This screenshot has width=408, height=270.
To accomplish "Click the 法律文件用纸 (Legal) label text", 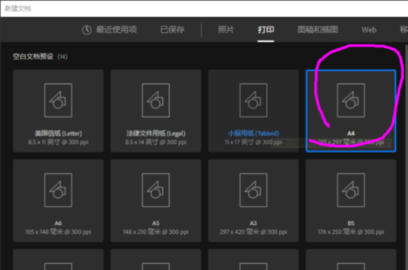I will click(x=156, y=134).
